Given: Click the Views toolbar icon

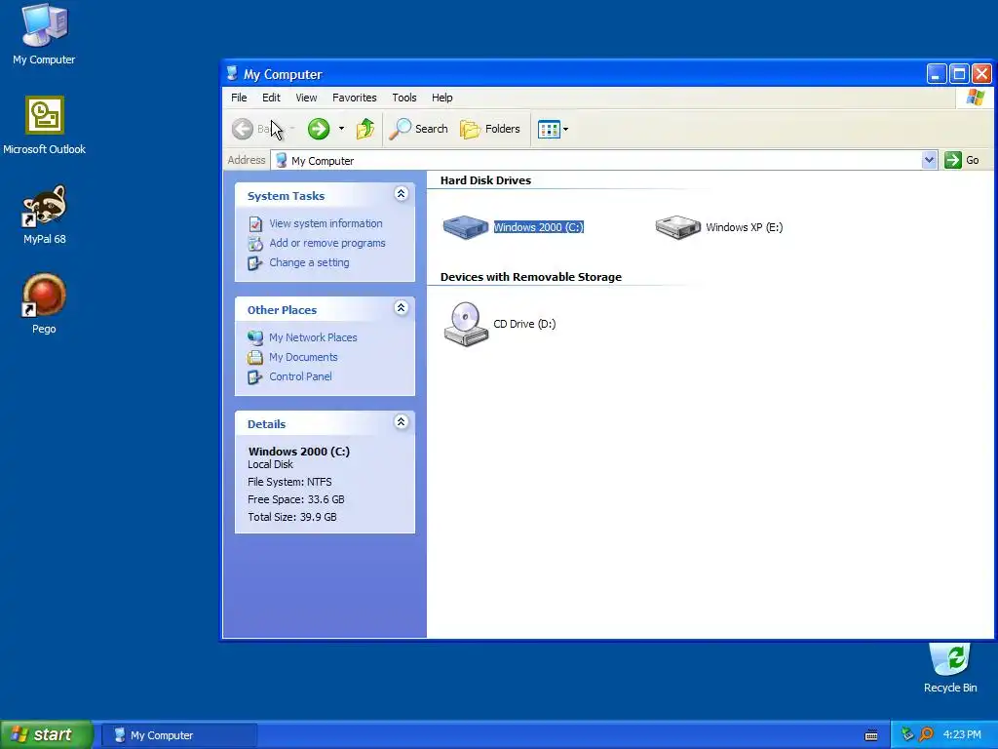Looking at the screenshot, I should (549, 130).
